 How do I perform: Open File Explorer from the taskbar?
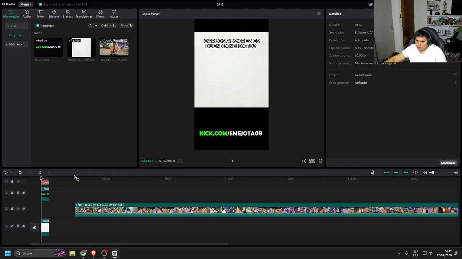pyautogui.click(x=72, y=253)
